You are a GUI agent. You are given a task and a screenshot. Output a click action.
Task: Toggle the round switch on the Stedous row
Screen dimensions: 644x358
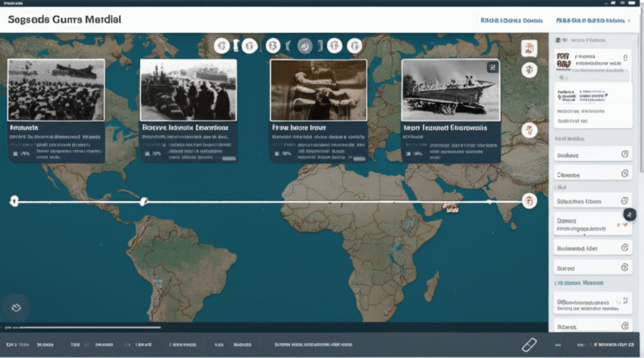[624, 154]
